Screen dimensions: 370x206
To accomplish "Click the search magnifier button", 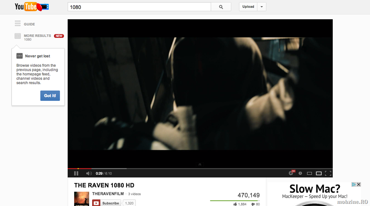I will [221, 7].
